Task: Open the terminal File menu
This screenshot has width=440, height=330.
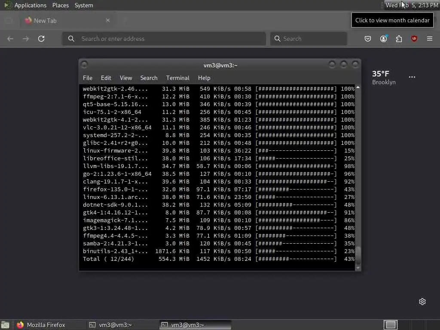Action: [x=88, y=78]
